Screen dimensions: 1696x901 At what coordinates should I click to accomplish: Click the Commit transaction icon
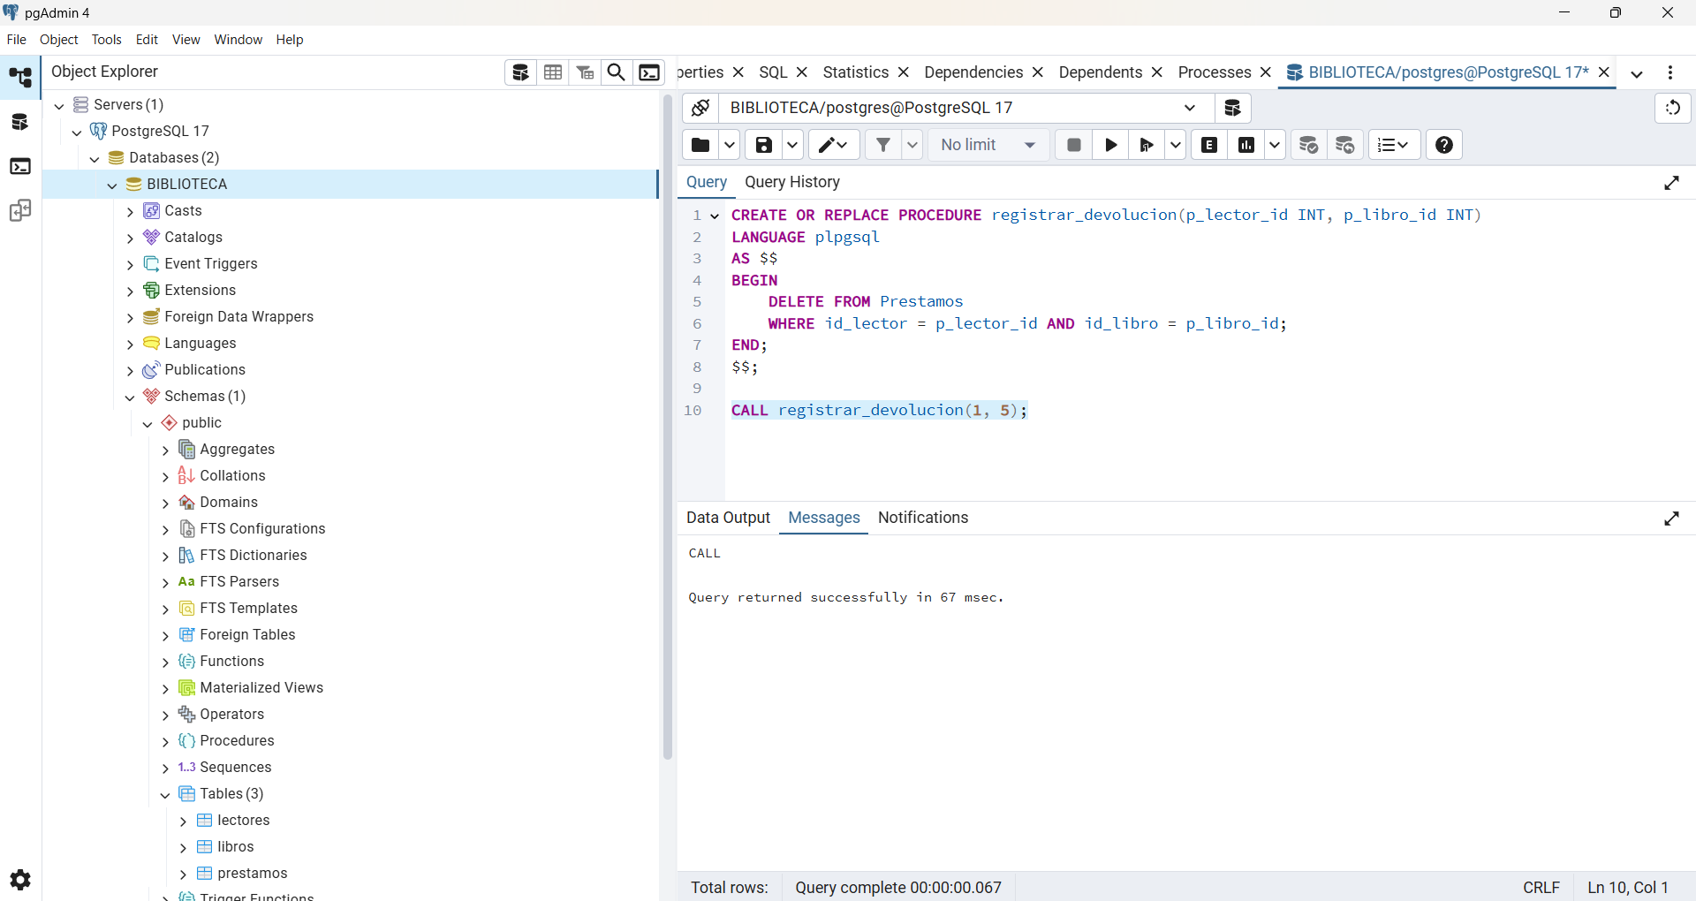(1308, 145)
